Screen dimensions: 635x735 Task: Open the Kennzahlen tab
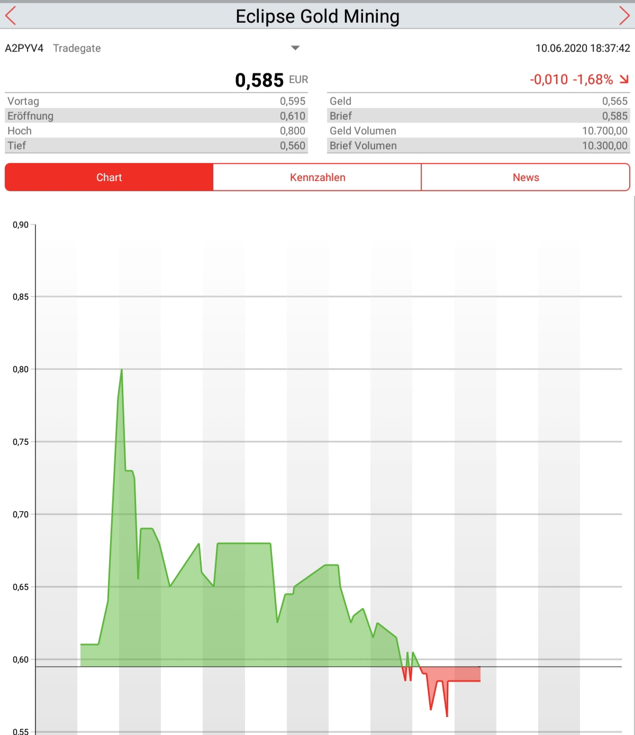[x=317, y=177]
